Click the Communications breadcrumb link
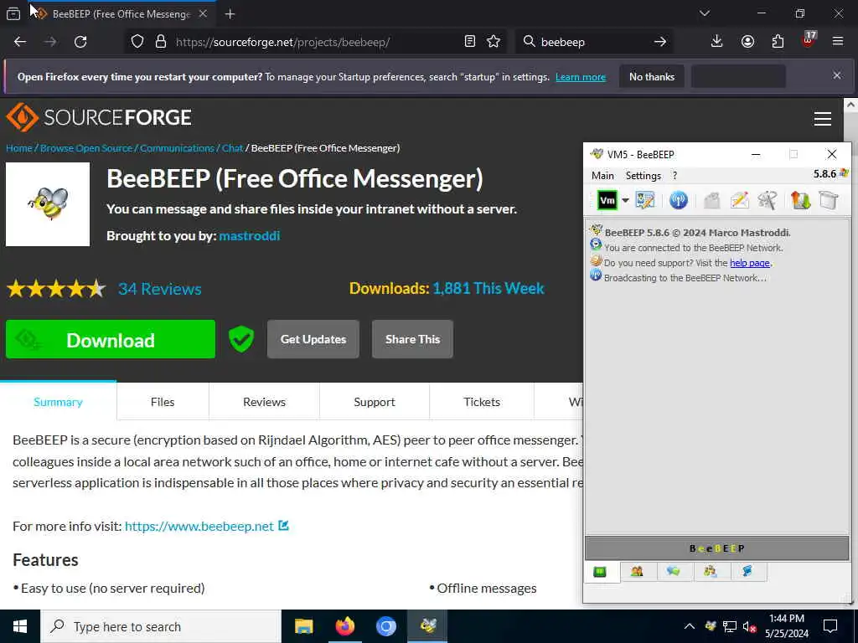This screenshot has width=858, height=643. click(x=177, y=148)
